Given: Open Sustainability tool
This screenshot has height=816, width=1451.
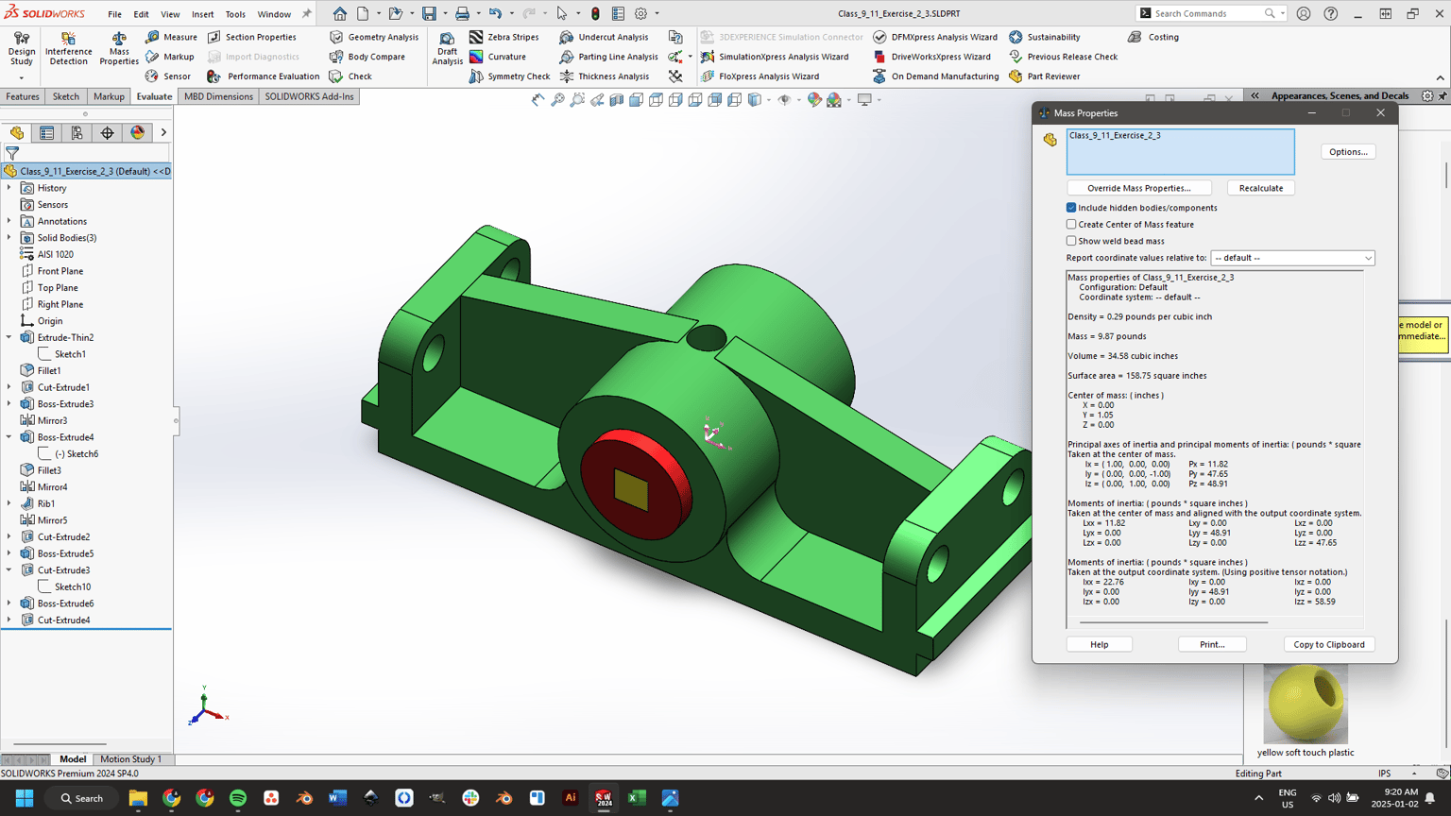Looking at the screenshot, I should (1044, 37).
